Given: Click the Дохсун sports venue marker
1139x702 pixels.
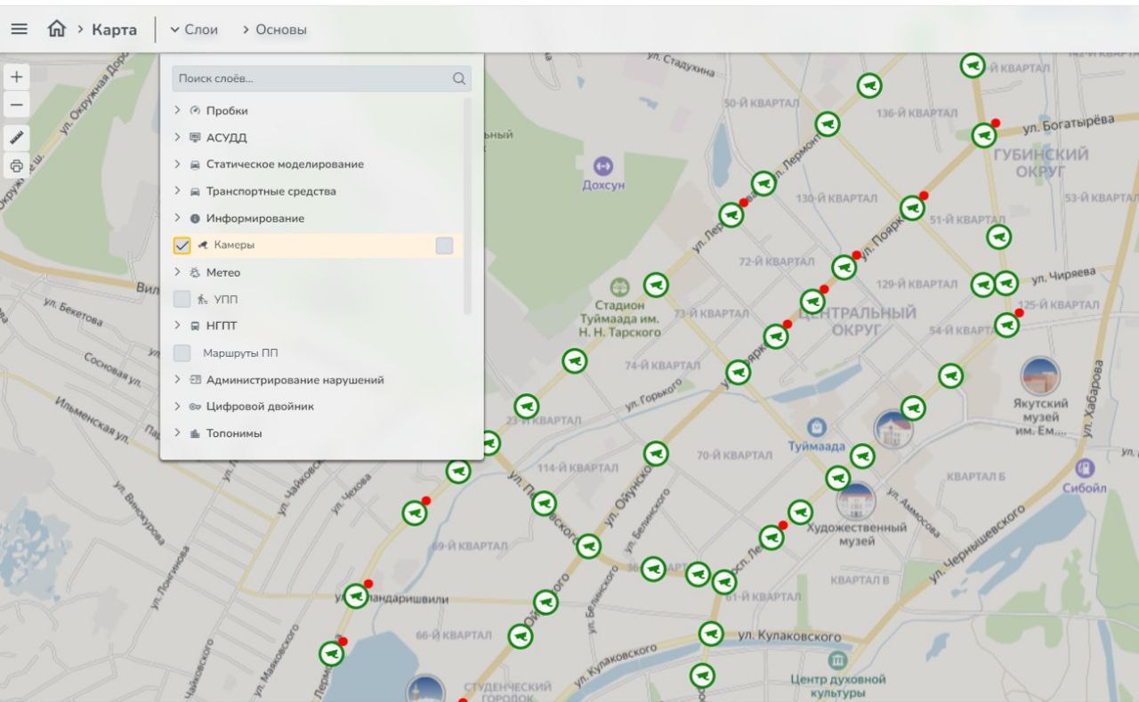Looking at the screenshot, I should tap(604, 165).
